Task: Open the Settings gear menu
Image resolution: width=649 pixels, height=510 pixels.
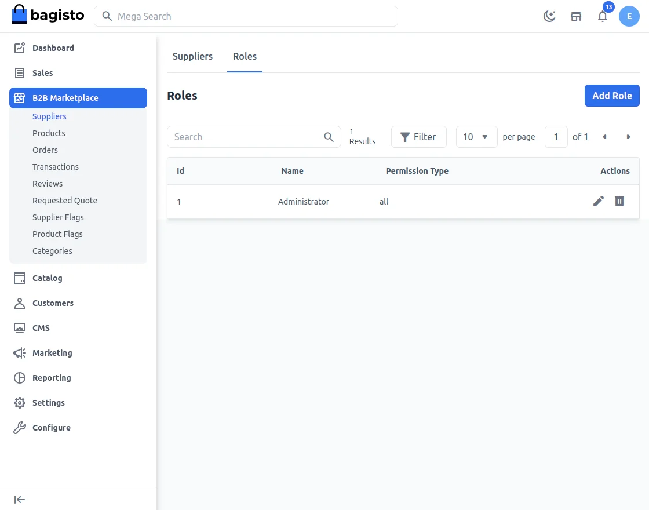Action: click(49, 403)
